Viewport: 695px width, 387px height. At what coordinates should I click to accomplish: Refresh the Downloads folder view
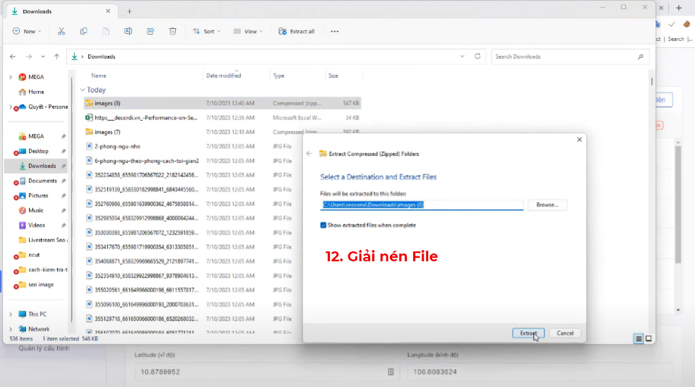pos(477,56)
